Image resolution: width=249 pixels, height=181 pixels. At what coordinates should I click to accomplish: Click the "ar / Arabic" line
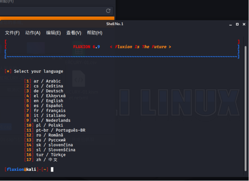(42, 81)
